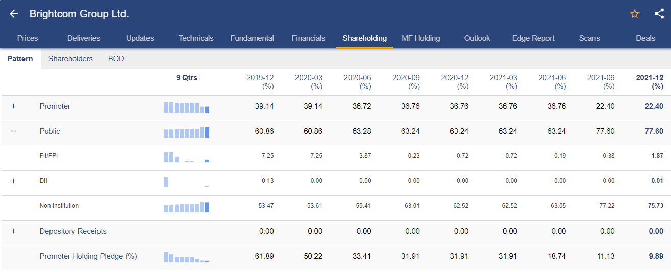Click the share icon in header

(659, 14)
